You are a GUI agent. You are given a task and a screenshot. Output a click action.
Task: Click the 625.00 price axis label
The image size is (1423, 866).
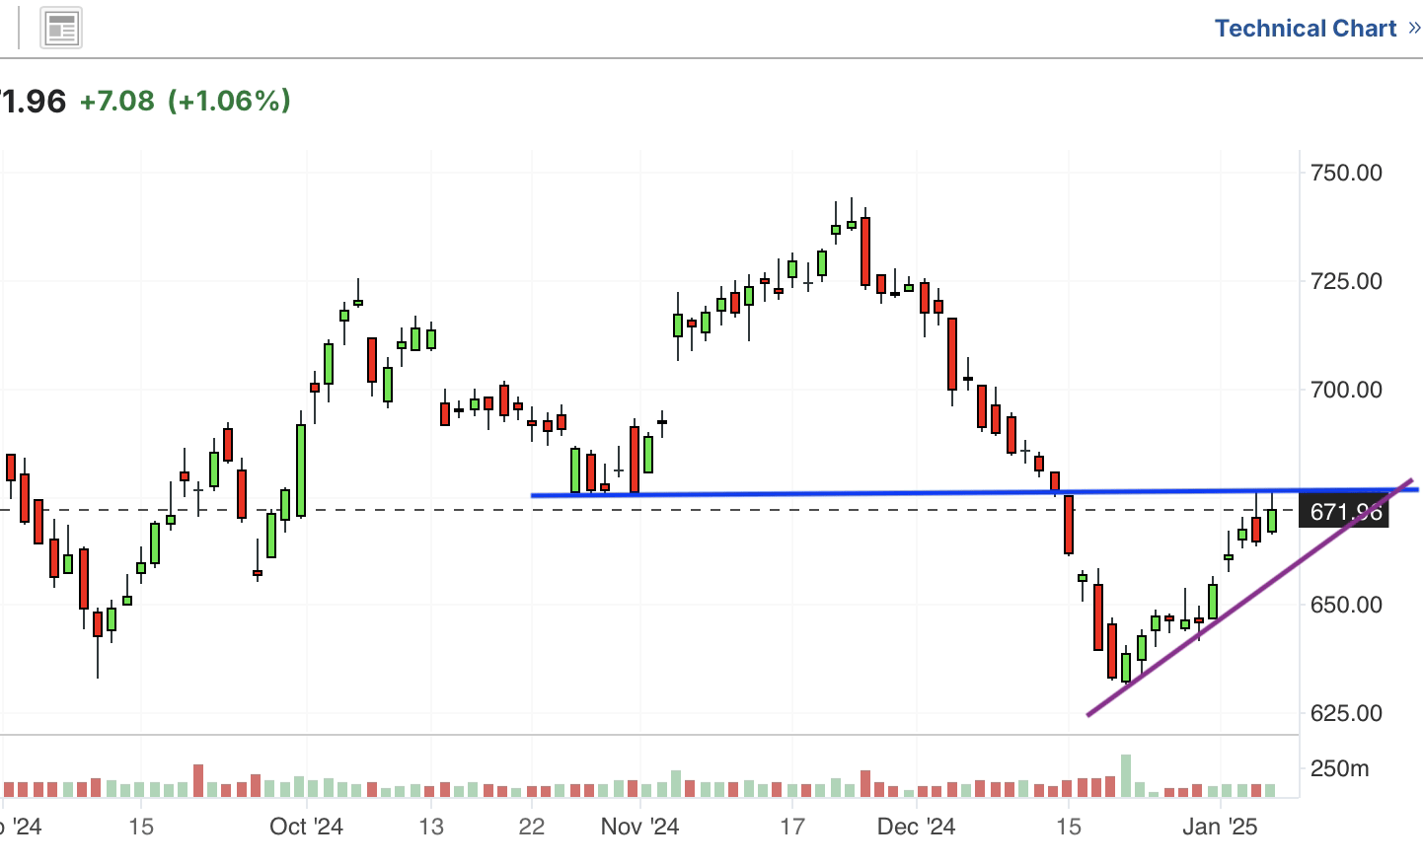[1346, 713]
